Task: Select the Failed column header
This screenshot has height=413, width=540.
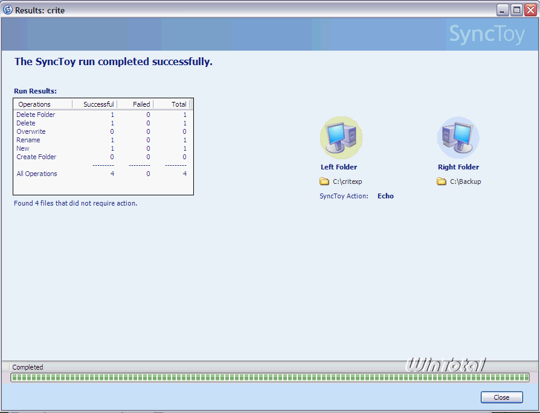Action: 135,104
